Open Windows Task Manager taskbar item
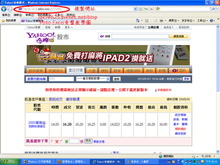Screen dimensions: 220x165 [37, 162]
